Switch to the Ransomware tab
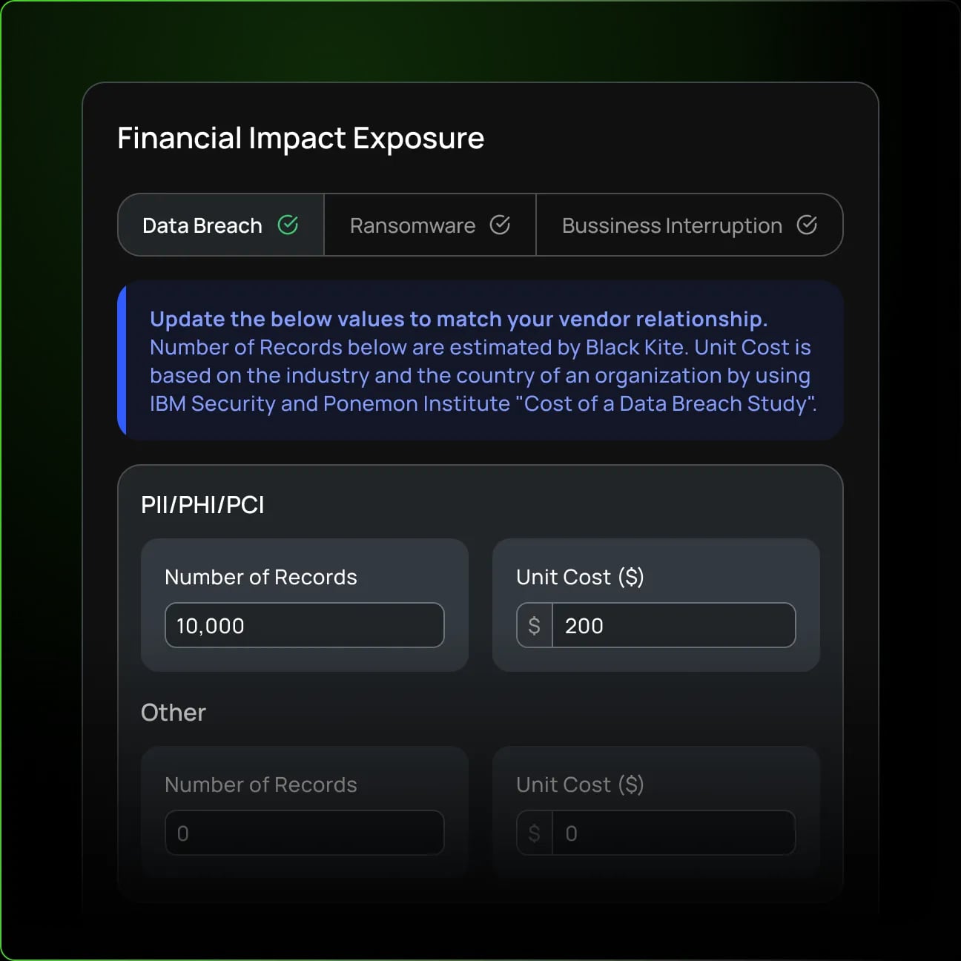This screenshot has height=961, width=961. tap(412, 225)
